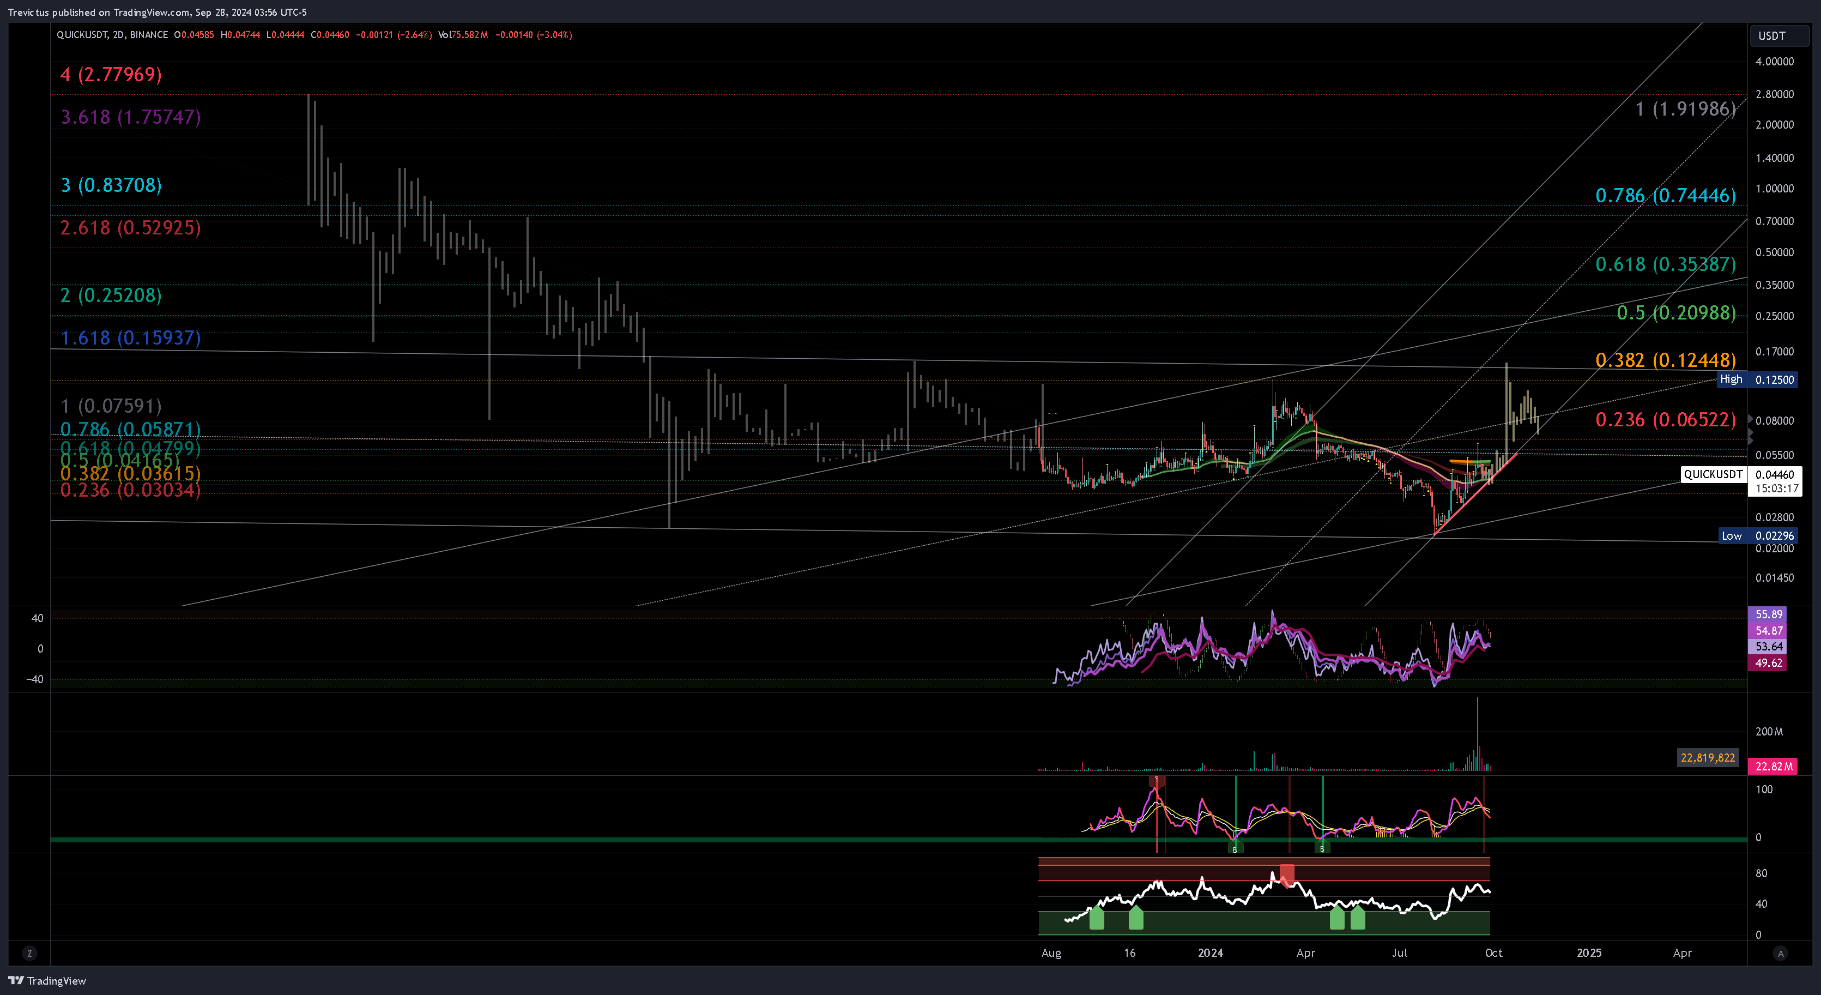This screenshot has height=995, width=1821.
Task: Click the 1.00000 price scale mark
Action: (x=1774, y=189)
